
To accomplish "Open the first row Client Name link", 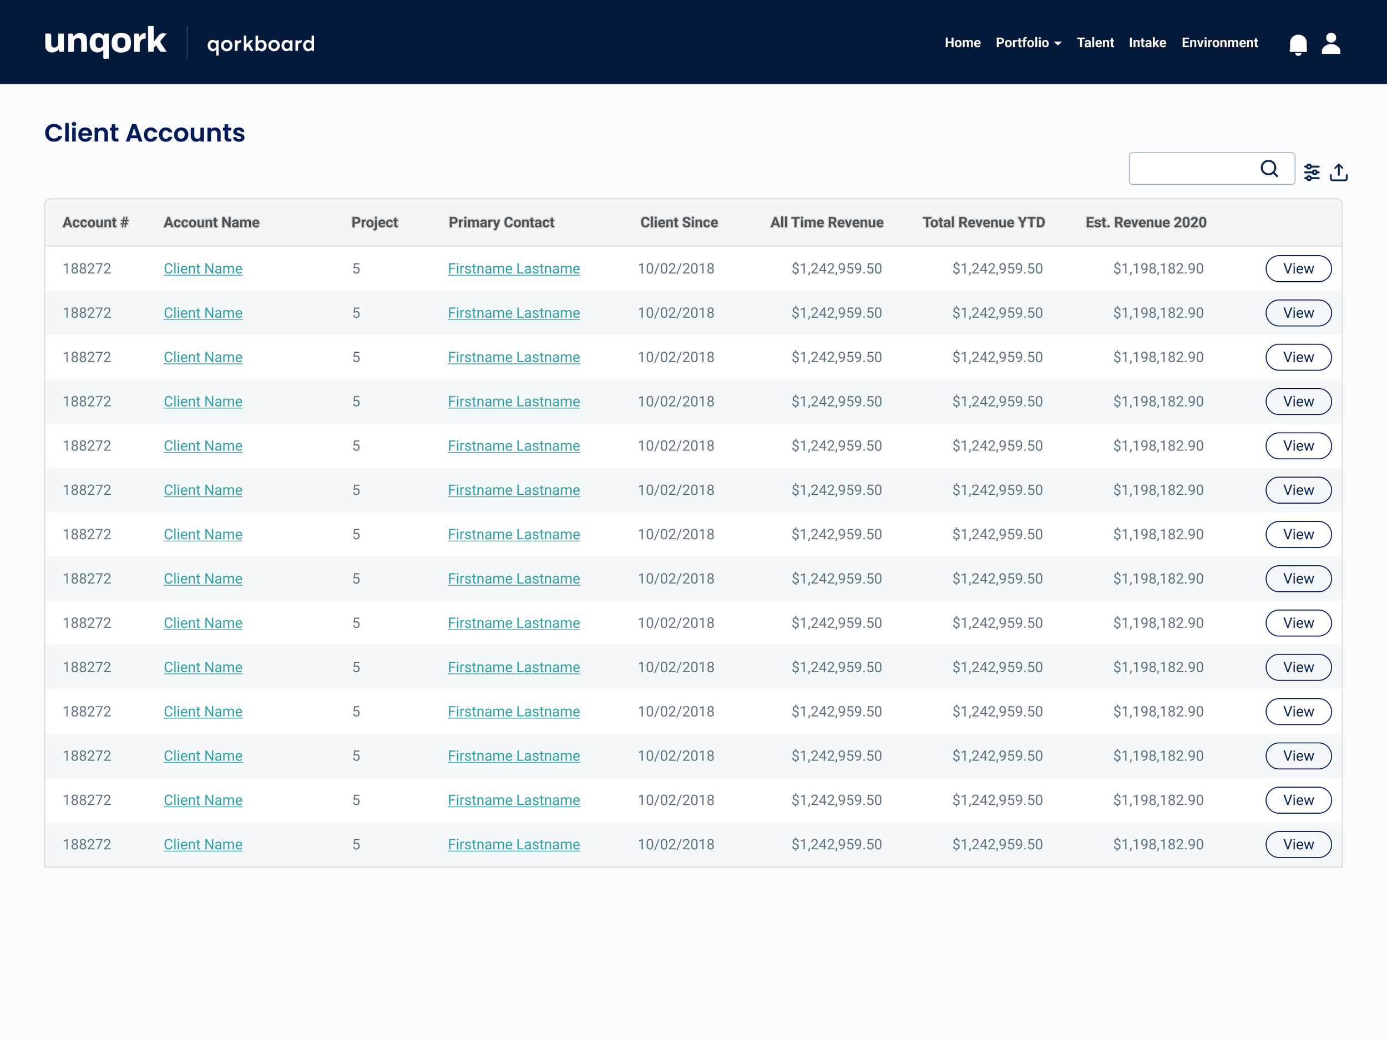I will point(203,268).
